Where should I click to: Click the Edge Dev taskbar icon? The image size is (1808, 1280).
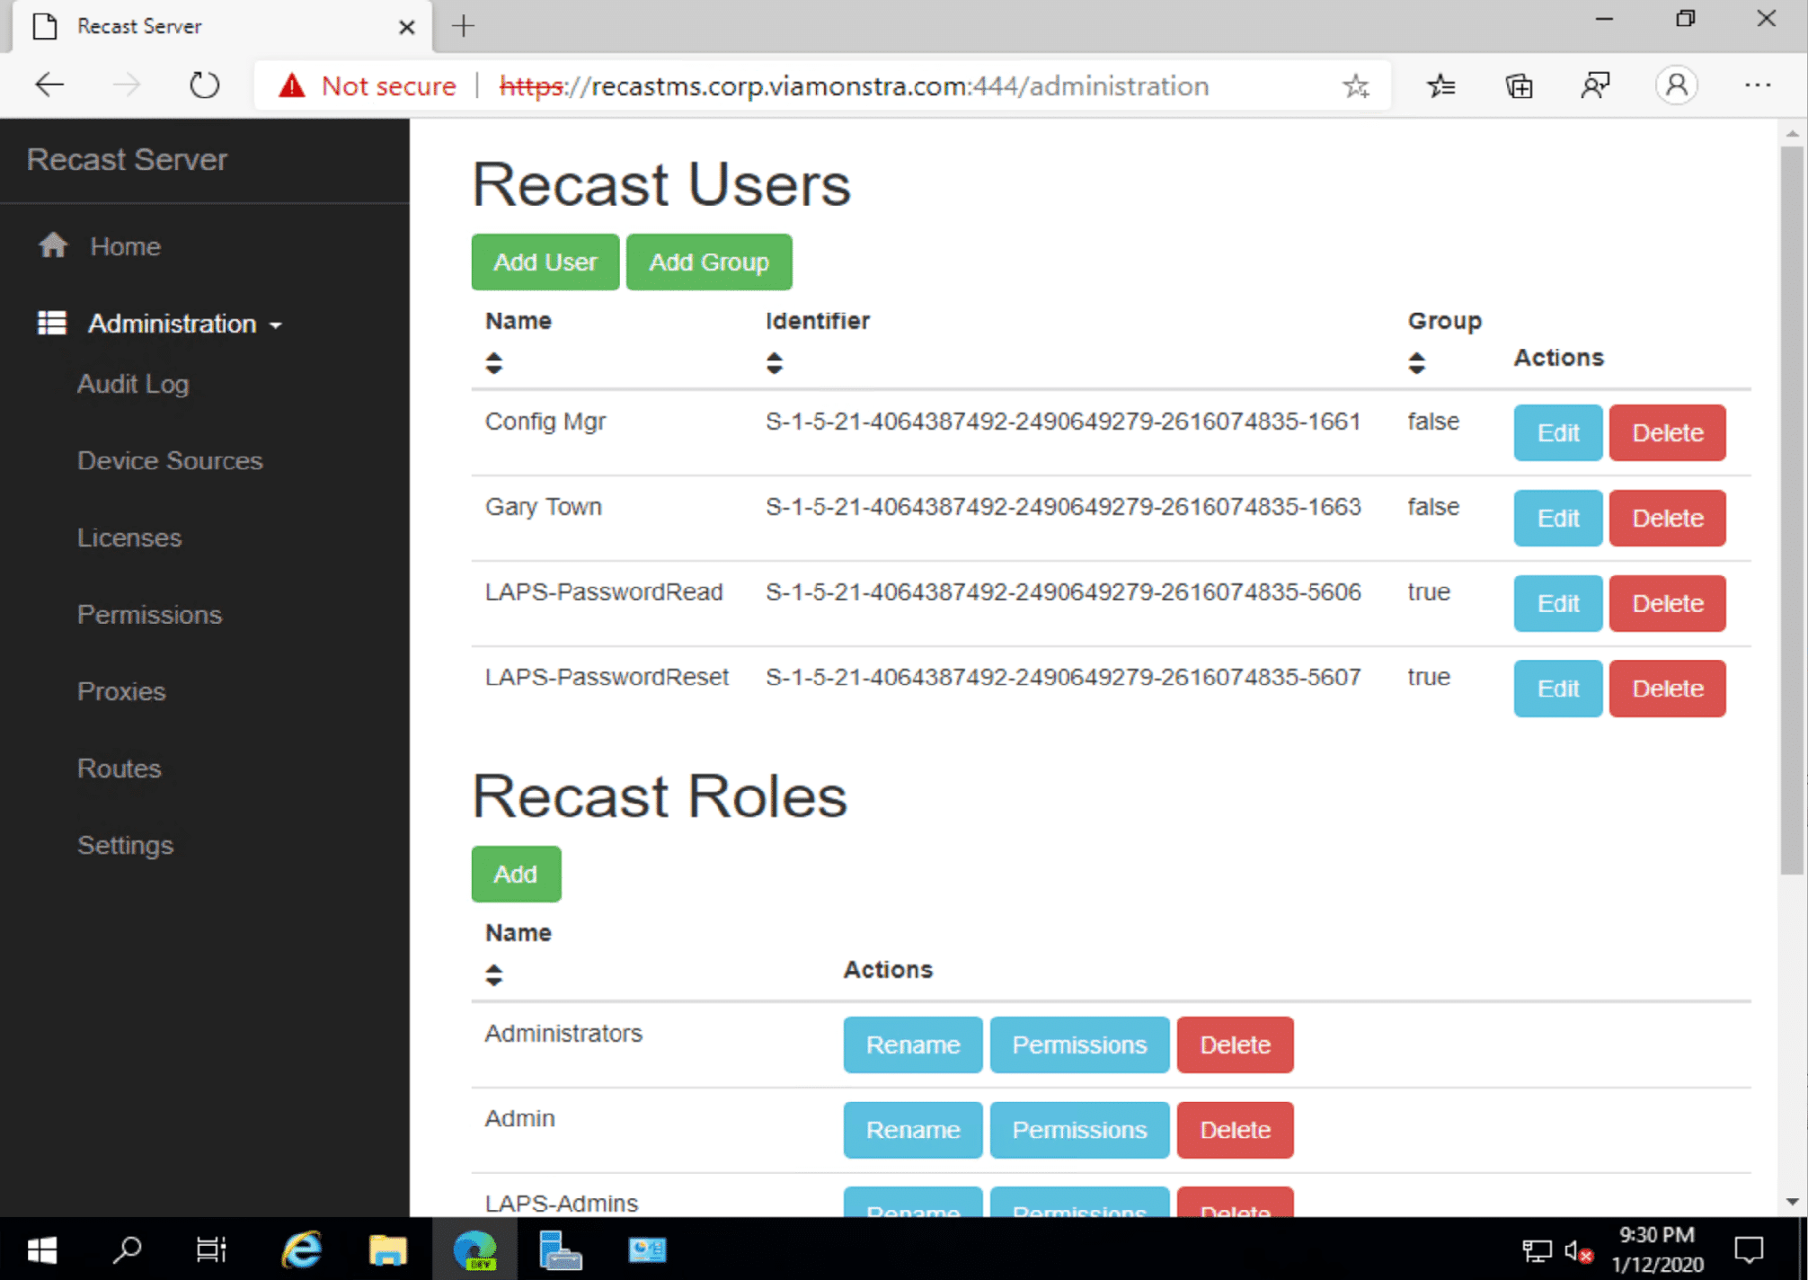(x=474, y=1249)
